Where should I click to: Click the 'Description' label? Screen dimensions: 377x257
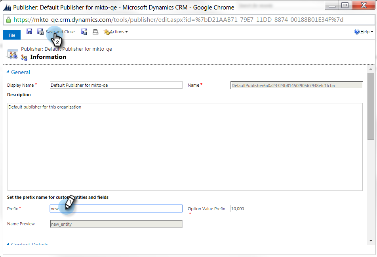coord(19,95)
